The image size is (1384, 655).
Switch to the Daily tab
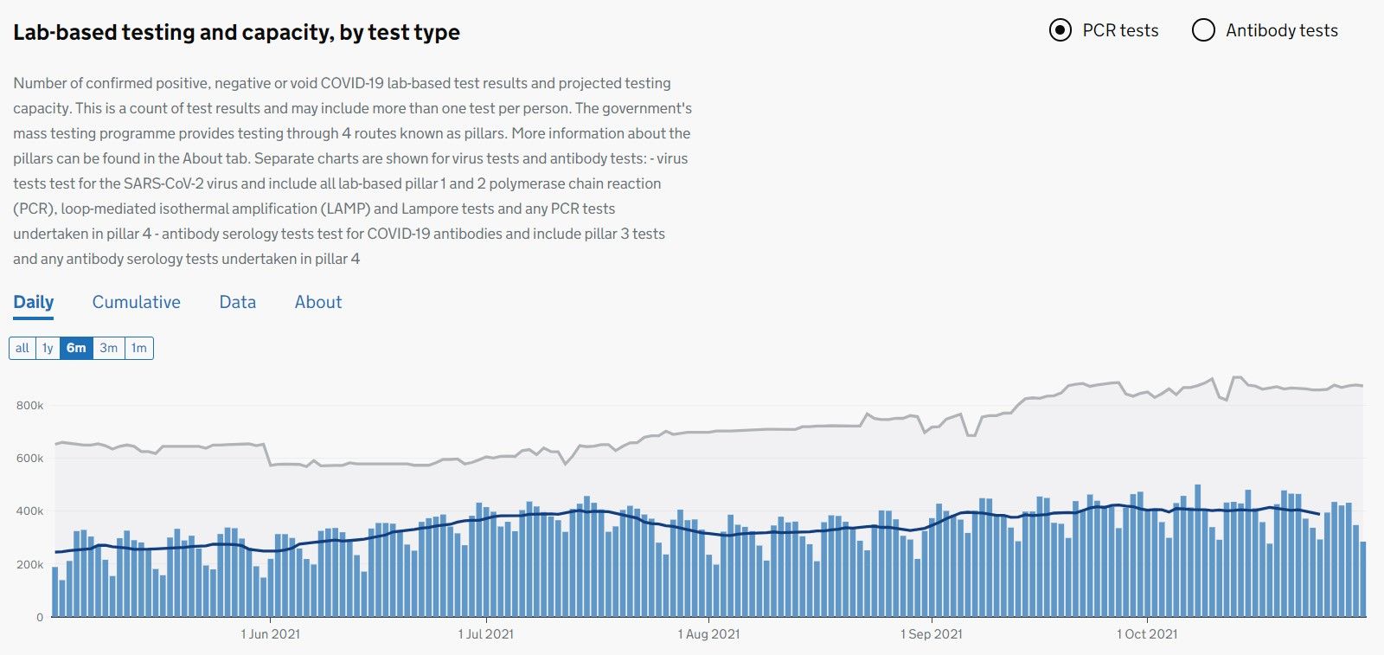34,302
